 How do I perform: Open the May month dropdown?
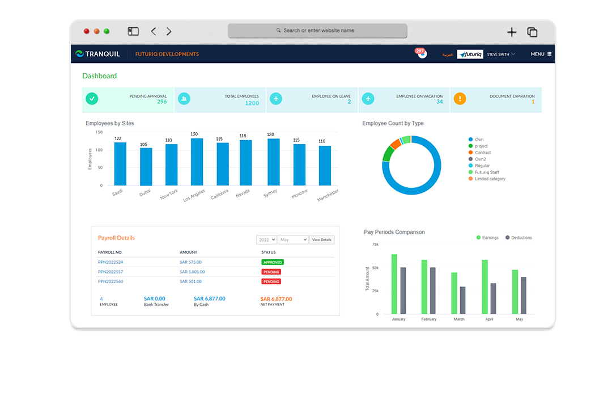(292, 239)
